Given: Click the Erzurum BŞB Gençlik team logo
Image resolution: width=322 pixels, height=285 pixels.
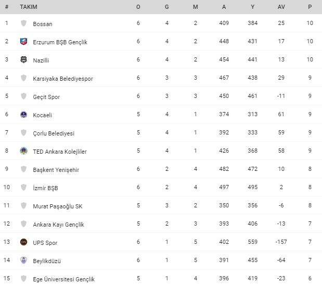Looking at the screenshot, I should click(x=23, y=42).
